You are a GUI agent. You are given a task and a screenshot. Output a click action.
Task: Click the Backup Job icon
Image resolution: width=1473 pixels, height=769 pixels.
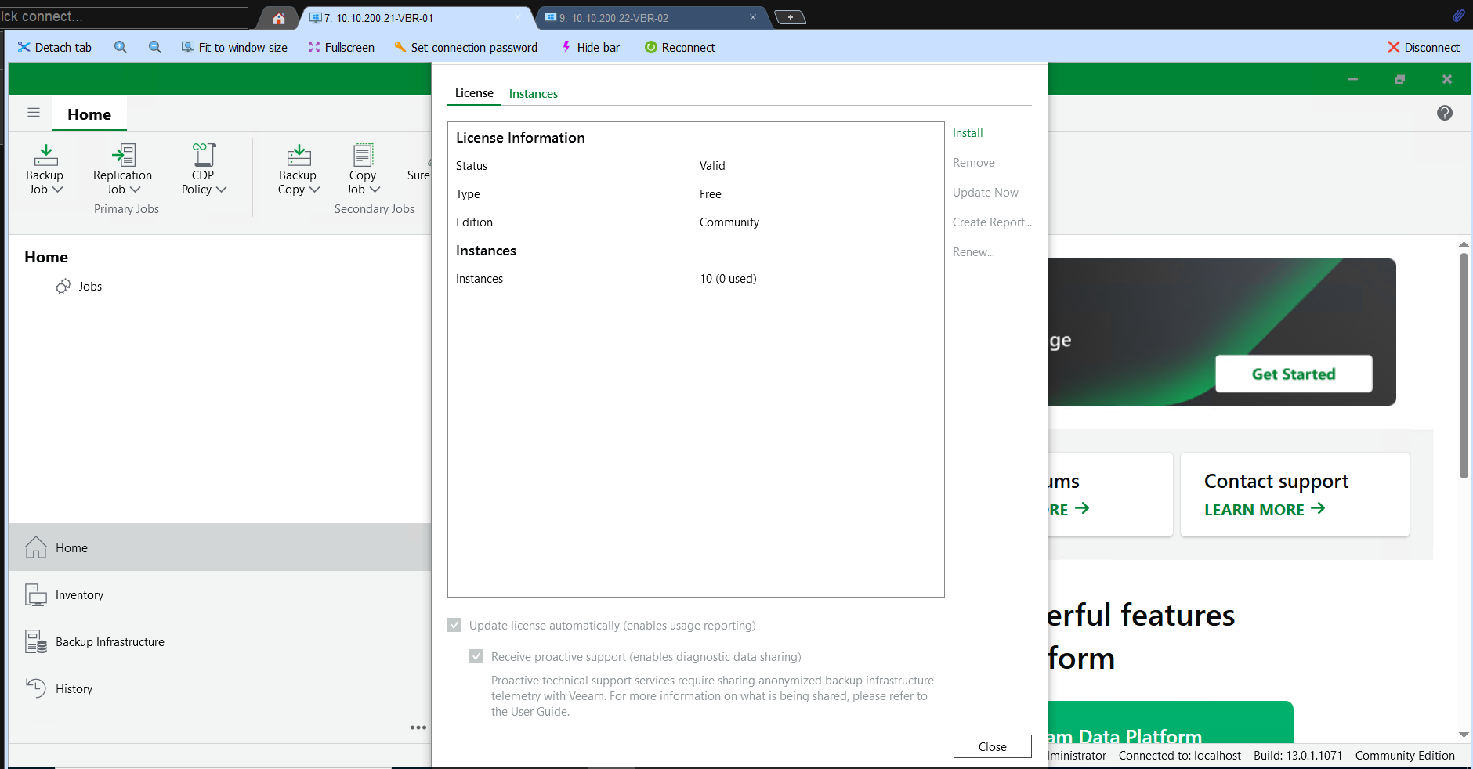(45, 155)
